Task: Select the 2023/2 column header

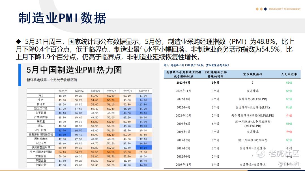Action: (111, 91)
